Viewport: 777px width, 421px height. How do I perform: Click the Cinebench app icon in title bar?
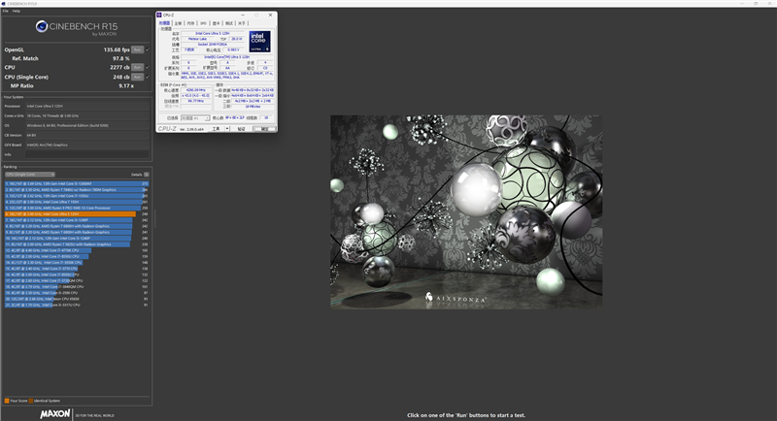[x=4, y=4]
